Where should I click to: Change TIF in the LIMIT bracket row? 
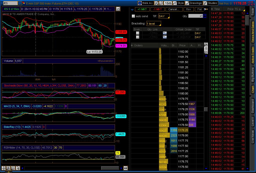(199, 33)
